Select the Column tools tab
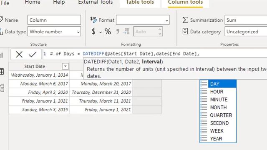Image resolution: width=267 pixels, height=150 pixels. pyautogui.click(x=185, y=2)
